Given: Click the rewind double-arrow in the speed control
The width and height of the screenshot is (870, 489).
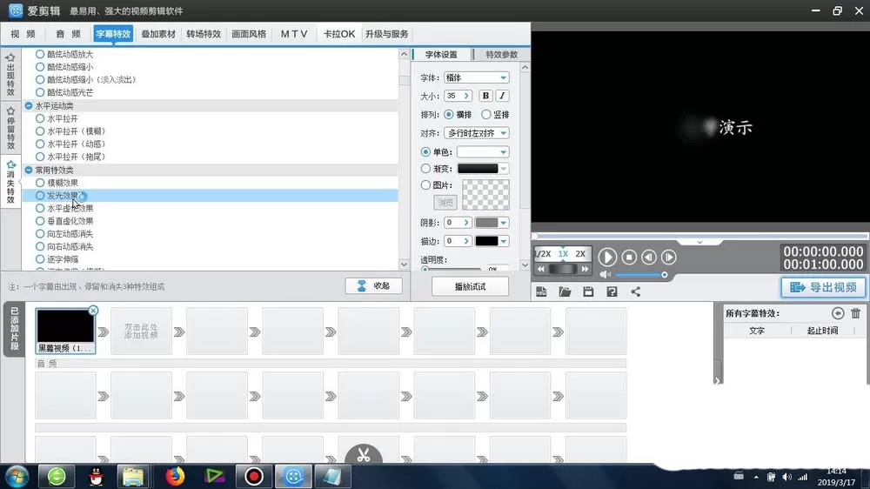Looking at the screenshot, I should tap(541, 269).
